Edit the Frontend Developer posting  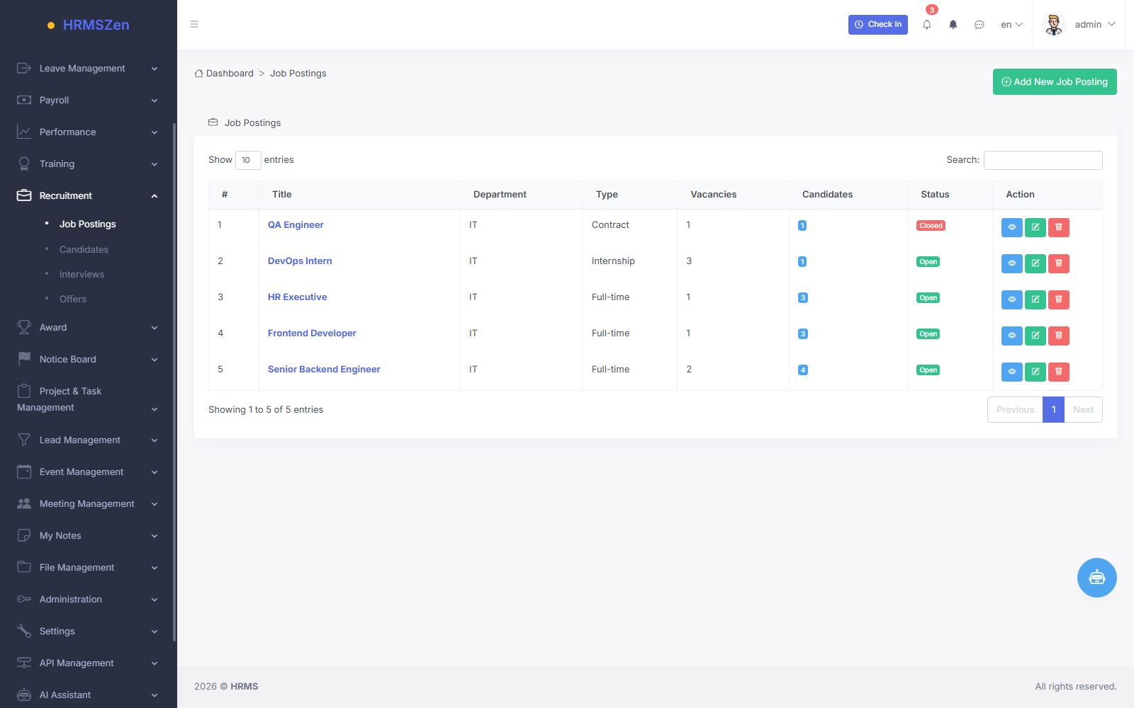[1035, 336]
